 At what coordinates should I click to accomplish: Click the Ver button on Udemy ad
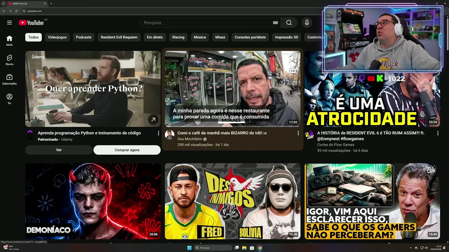click(x=59, y=150)
